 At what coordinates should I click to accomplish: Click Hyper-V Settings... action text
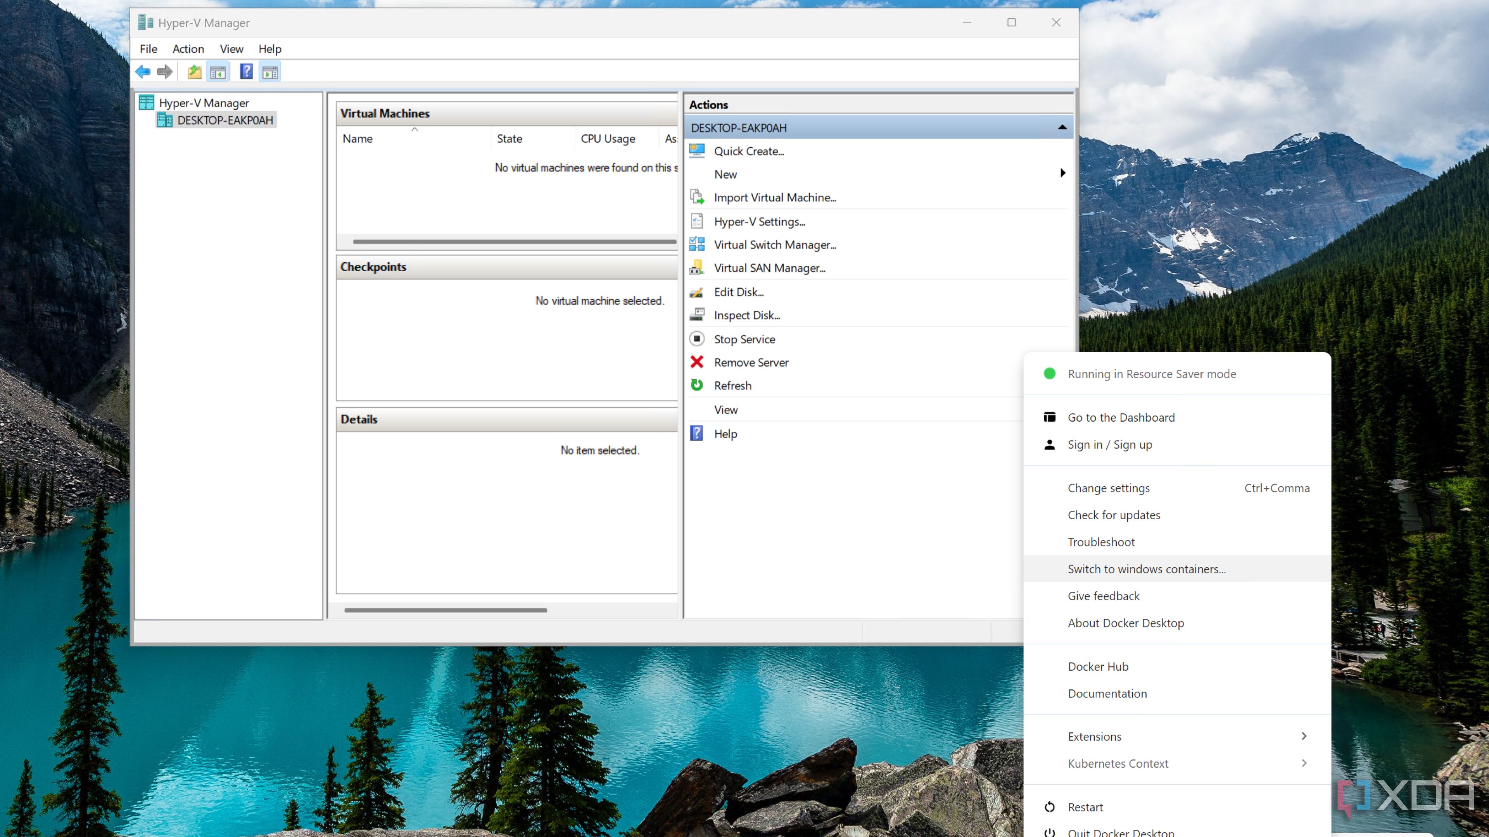760,221
